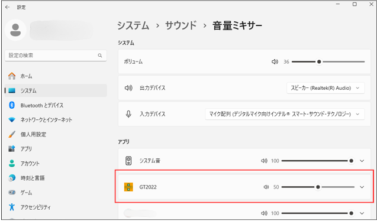Click the network wifi icon
This screenshot has height=221, width=377.
tap(12, 120)
